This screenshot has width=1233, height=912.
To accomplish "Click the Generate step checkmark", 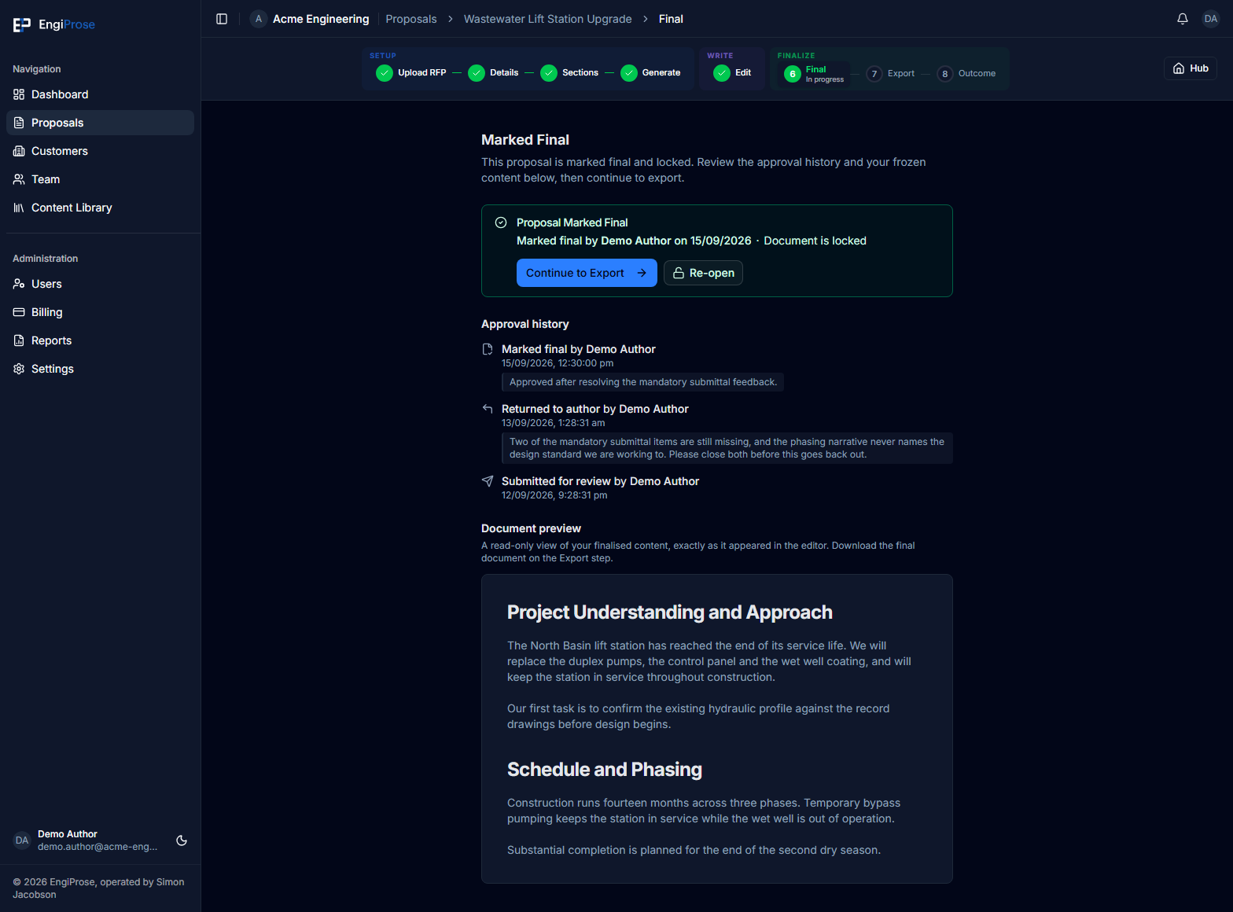I will click(629, 73).
